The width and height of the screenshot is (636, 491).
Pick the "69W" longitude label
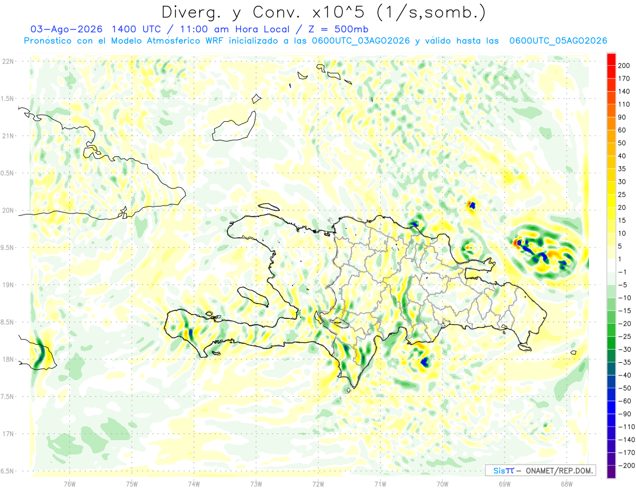pos(504,483)
